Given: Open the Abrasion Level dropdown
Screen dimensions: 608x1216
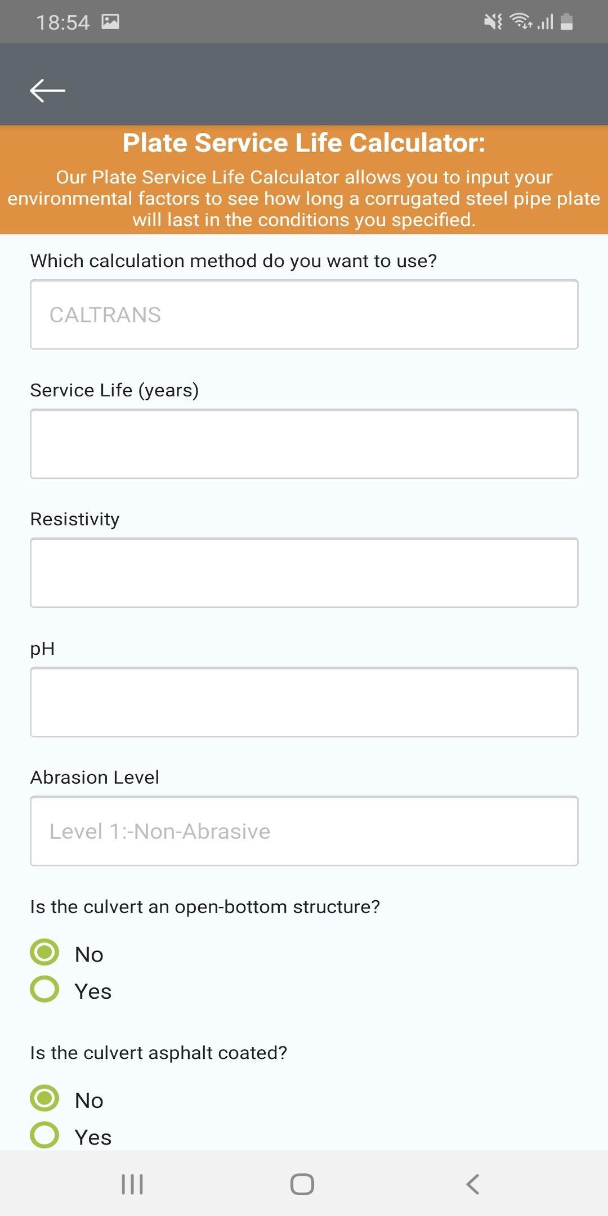Looking at the screenshot, I should [x=304, y=831].
